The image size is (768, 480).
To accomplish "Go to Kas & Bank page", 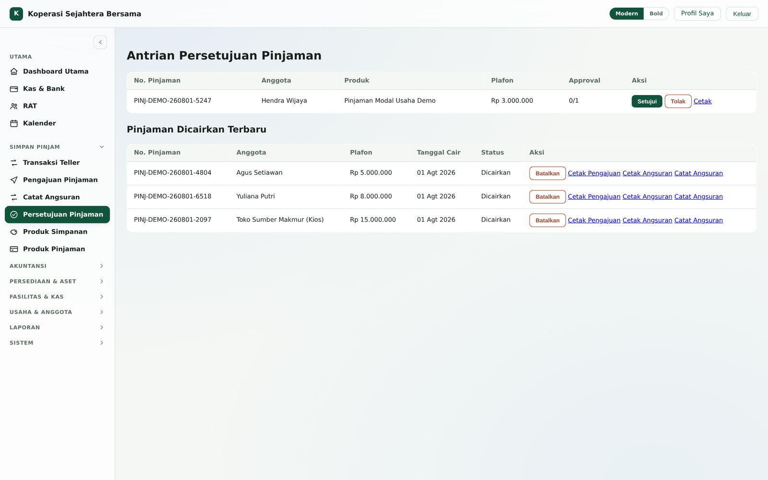I will pos(57,89).
